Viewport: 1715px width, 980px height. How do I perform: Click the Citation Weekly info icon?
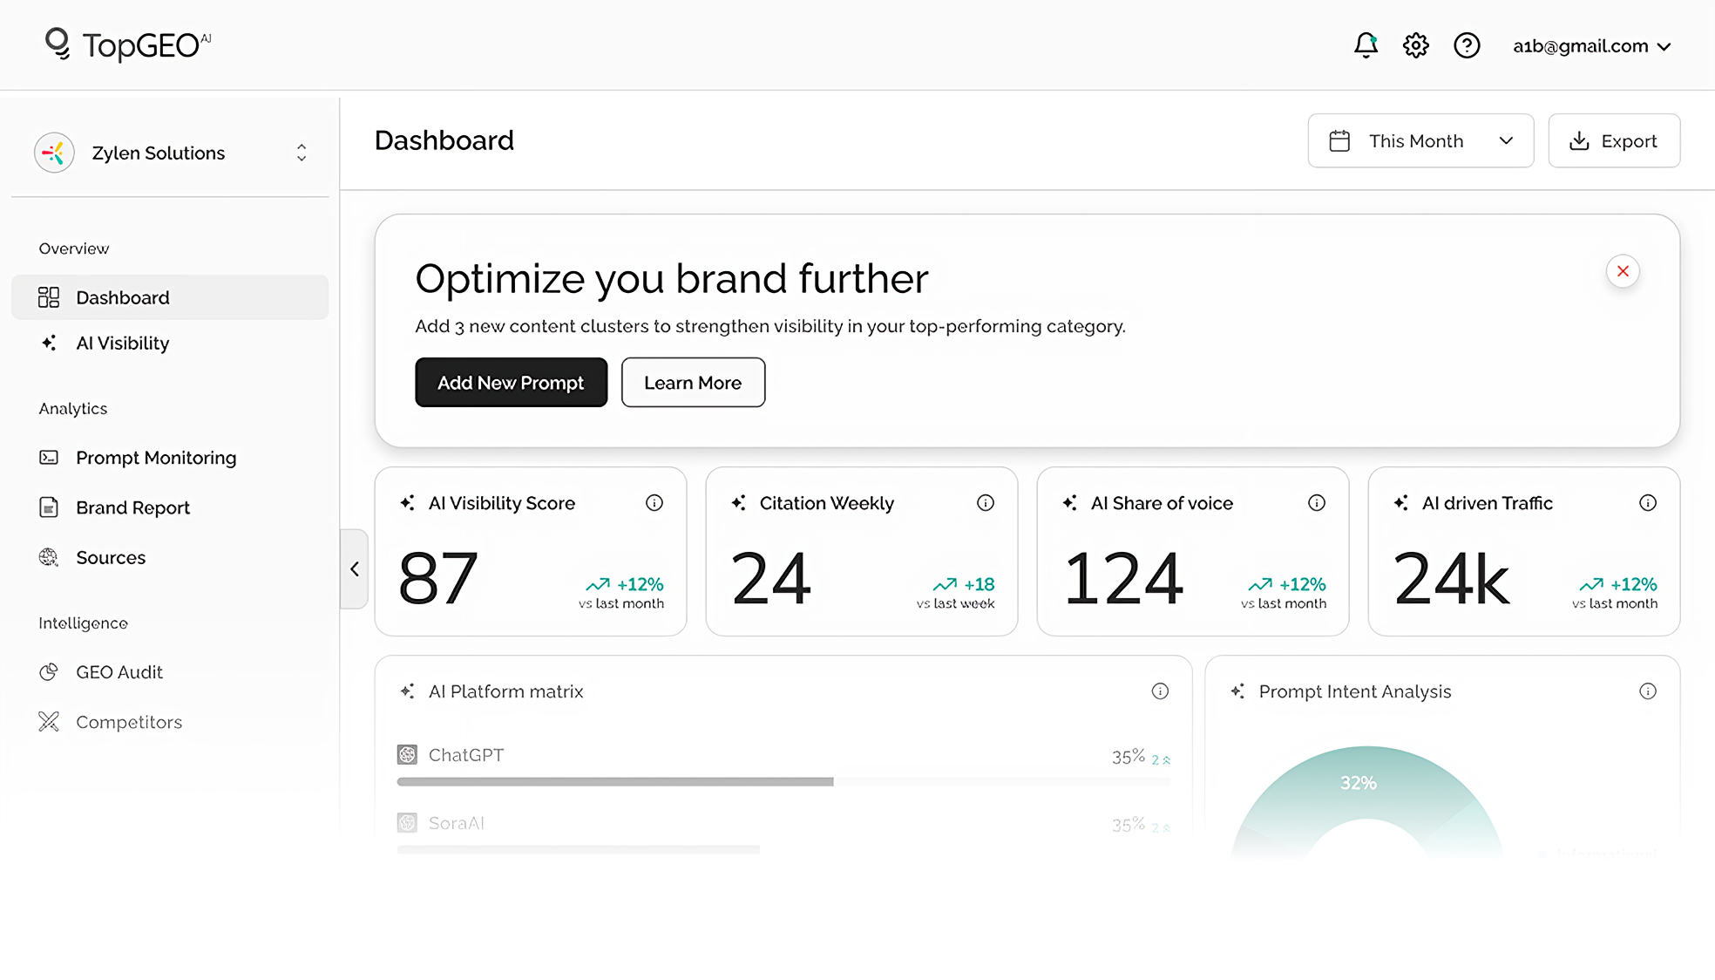click(x=986, y=502)
